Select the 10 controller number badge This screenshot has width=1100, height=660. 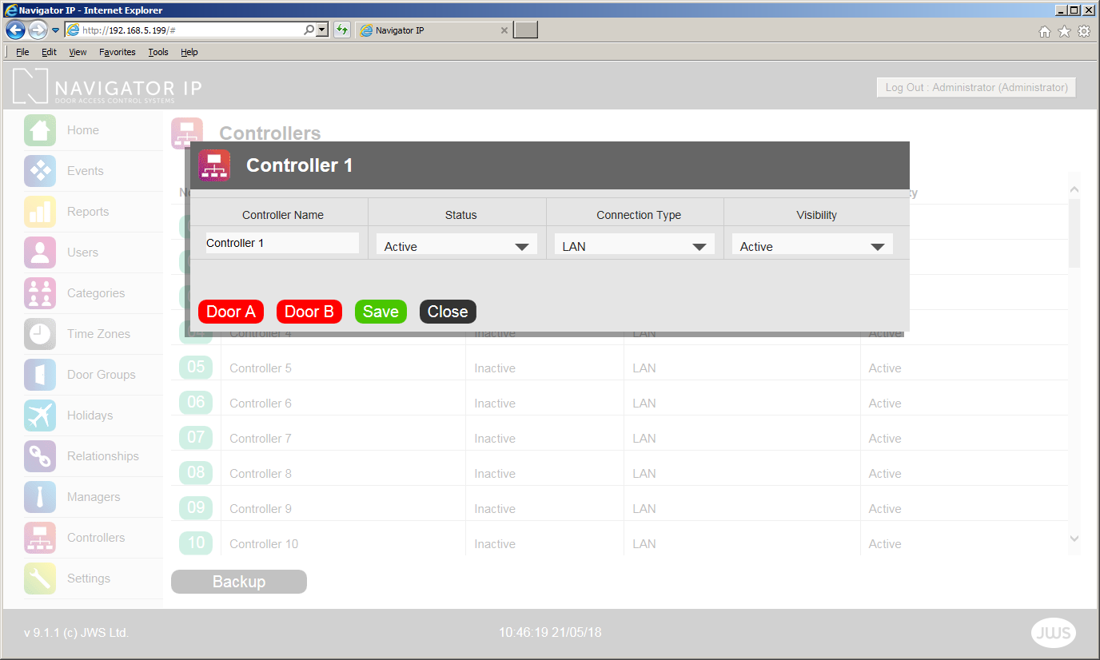tap(196, 543)
